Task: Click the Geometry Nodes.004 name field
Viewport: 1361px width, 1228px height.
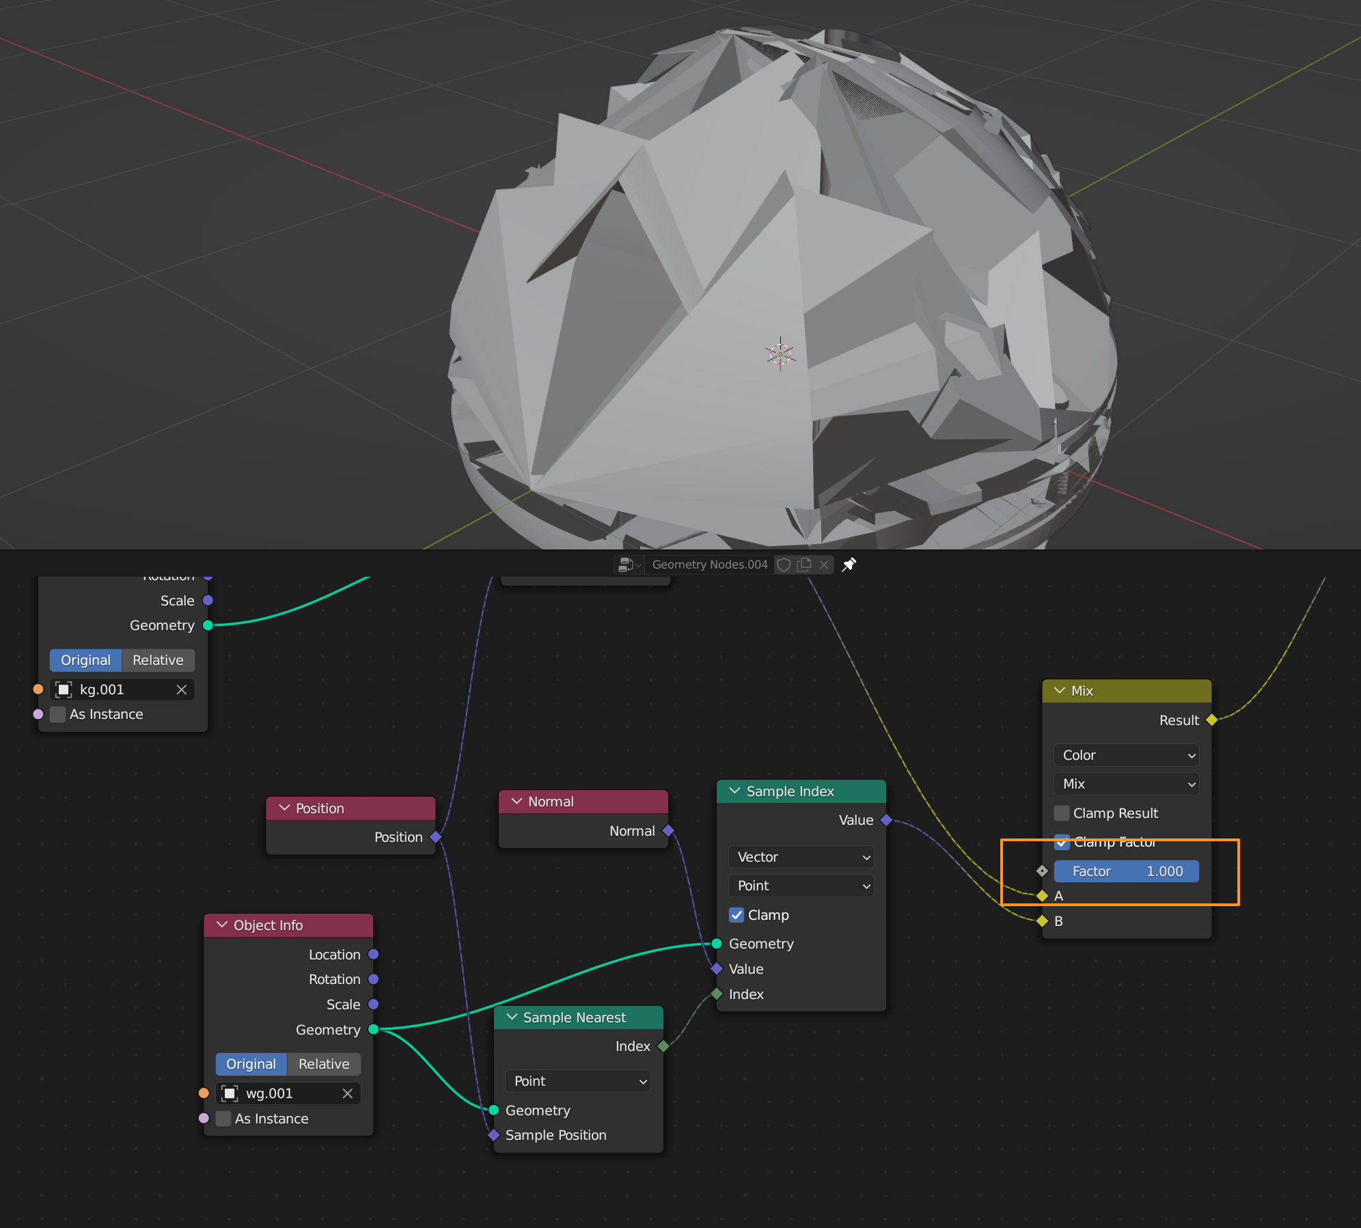Action: 709,564
